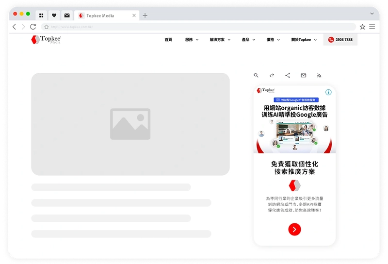Click the share icon above ad
The height and width of the screenshot is (264, 388).
288,75
